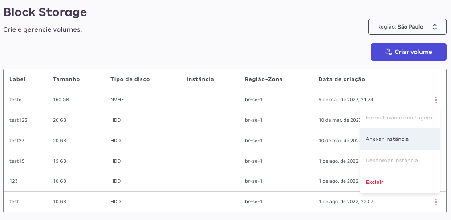This screenshot has height=220, width=451.
Task: Select Anexar instância from the menu
Action: click(400, 139)
